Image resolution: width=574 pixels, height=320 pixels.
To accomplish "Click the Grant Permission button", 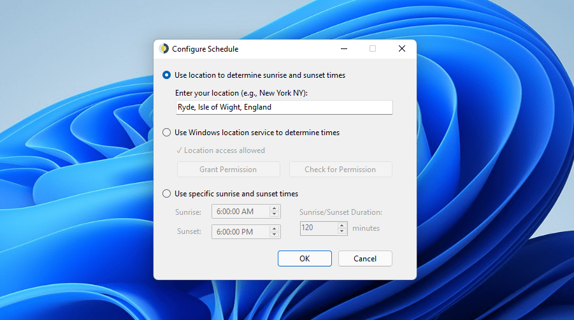I will (229, 170).
